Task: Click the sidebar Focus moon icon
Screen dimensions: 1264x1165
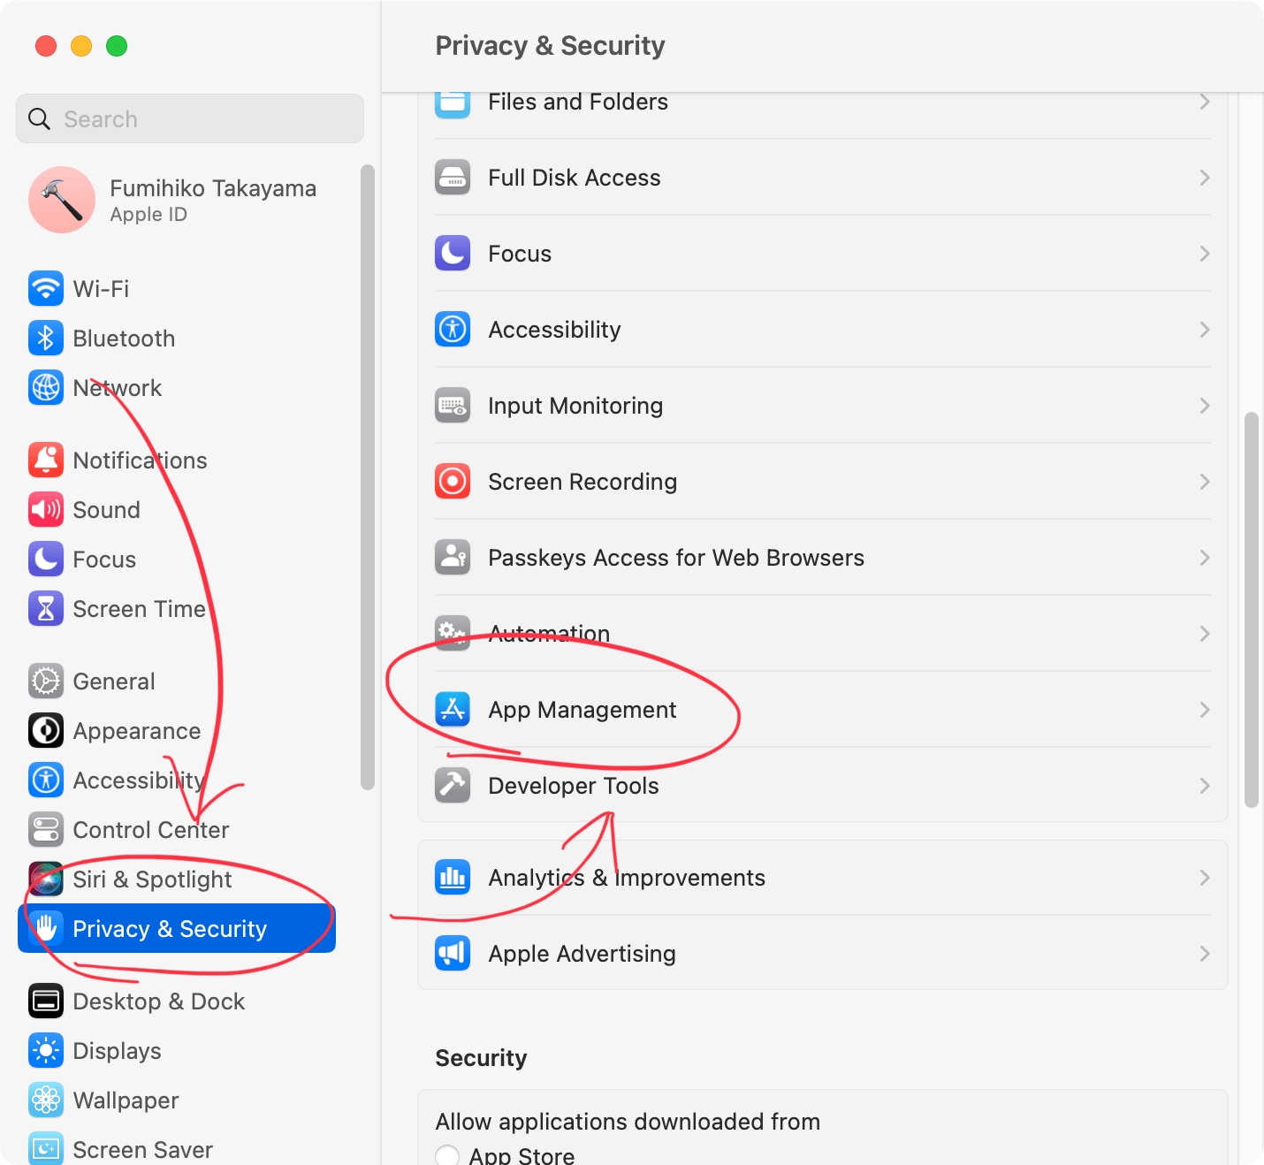Action: tap(46, 559)
